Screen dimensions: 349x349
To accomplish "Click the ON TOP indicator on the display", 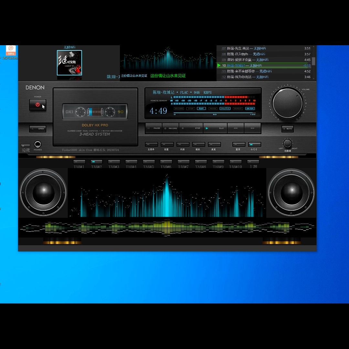I will pos(250,109).
